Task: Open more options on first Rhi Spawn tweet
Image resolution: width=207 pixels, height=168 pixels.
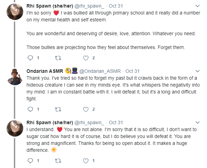Action: 197,6
